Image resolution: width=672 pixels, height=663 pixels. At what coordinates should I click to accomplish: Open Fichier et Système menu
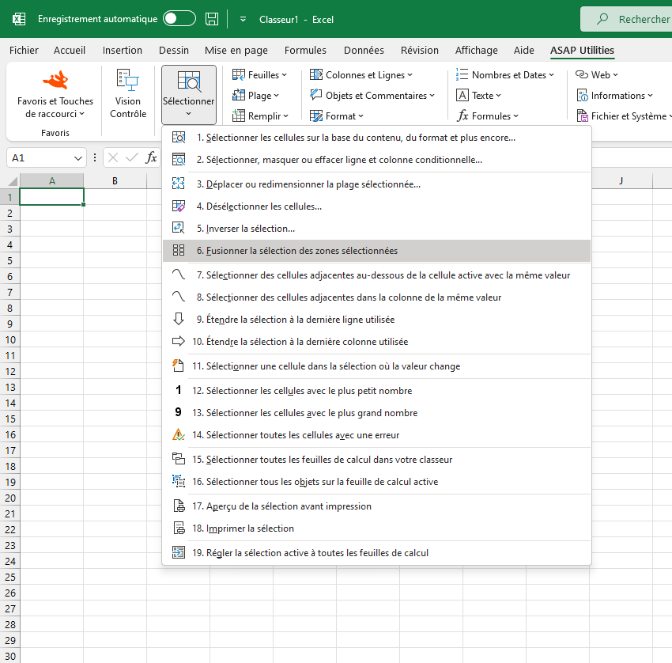pos(624,116)
